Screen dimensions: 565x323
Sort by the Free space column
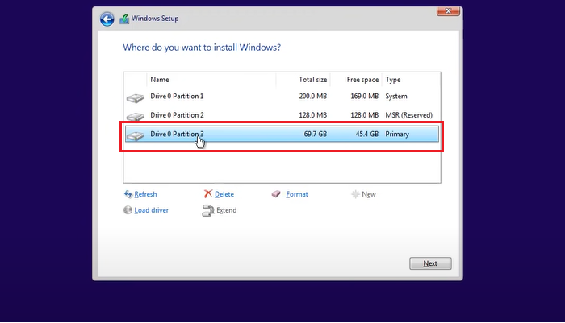pyautogui.click(x=357, y=80)
